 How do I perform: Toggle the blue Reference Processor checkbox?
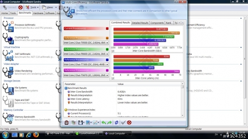(107, 60)
